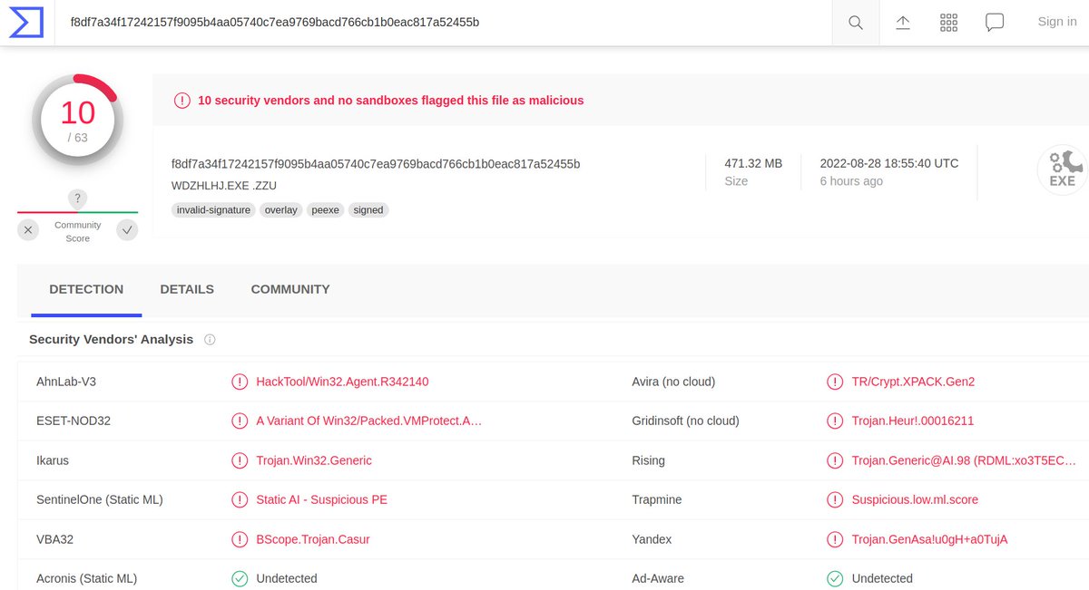Click the WDZHLHJ.EXE .ZZU file name
This screenshot has height=590, width=1089.
pos(224,186)
